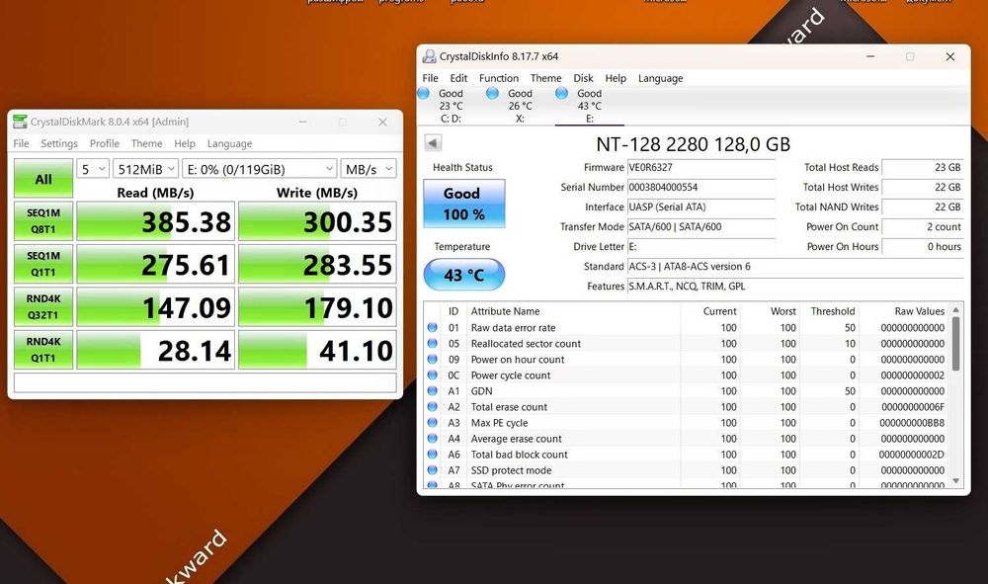
Task: Open drive selection dropdown E: 0%
Action: [259, 169]
